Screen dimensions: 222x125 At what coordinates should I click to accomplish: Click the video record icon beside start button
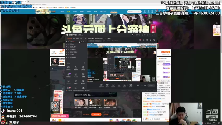(138, 86)
